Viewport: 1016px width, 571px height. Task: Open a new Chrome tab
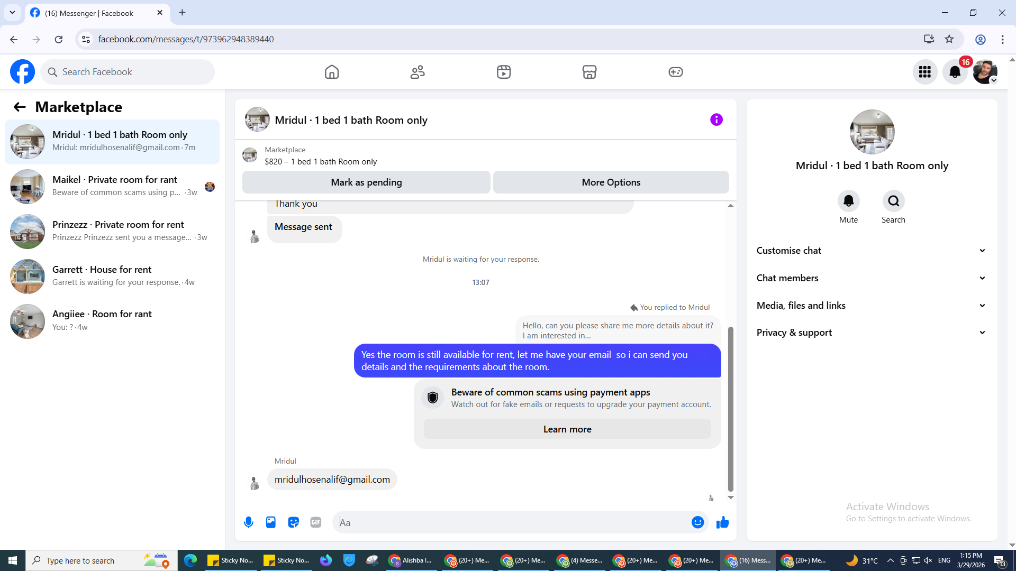click(182, 13)
